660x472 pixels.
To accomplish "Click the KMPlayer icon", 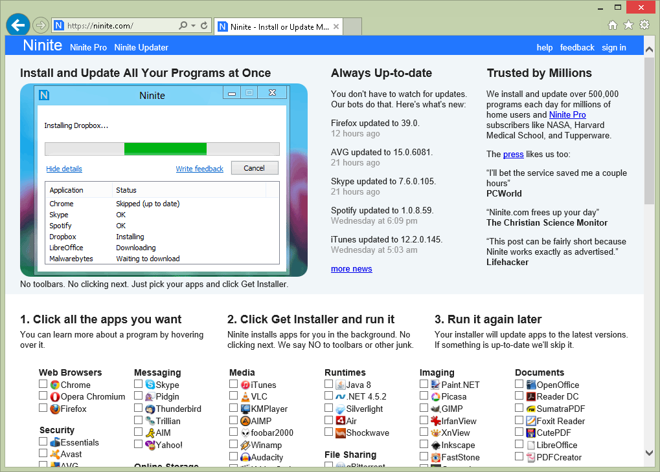I will click(x=245, y=409).
